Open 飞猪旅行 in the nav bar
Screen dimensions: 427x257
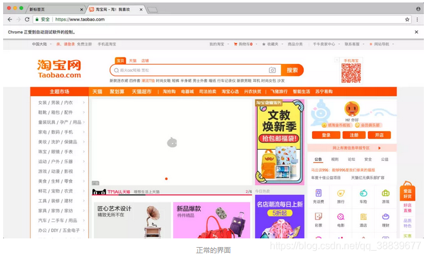pos(279,92)
